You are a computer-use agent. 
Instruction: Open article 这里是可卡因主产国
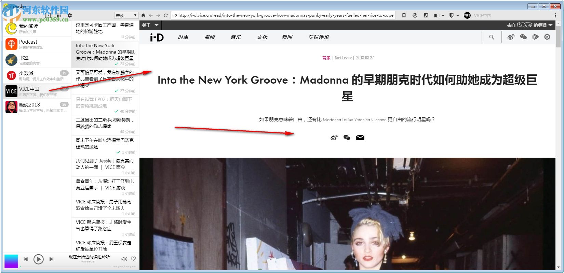click(105, 31)
